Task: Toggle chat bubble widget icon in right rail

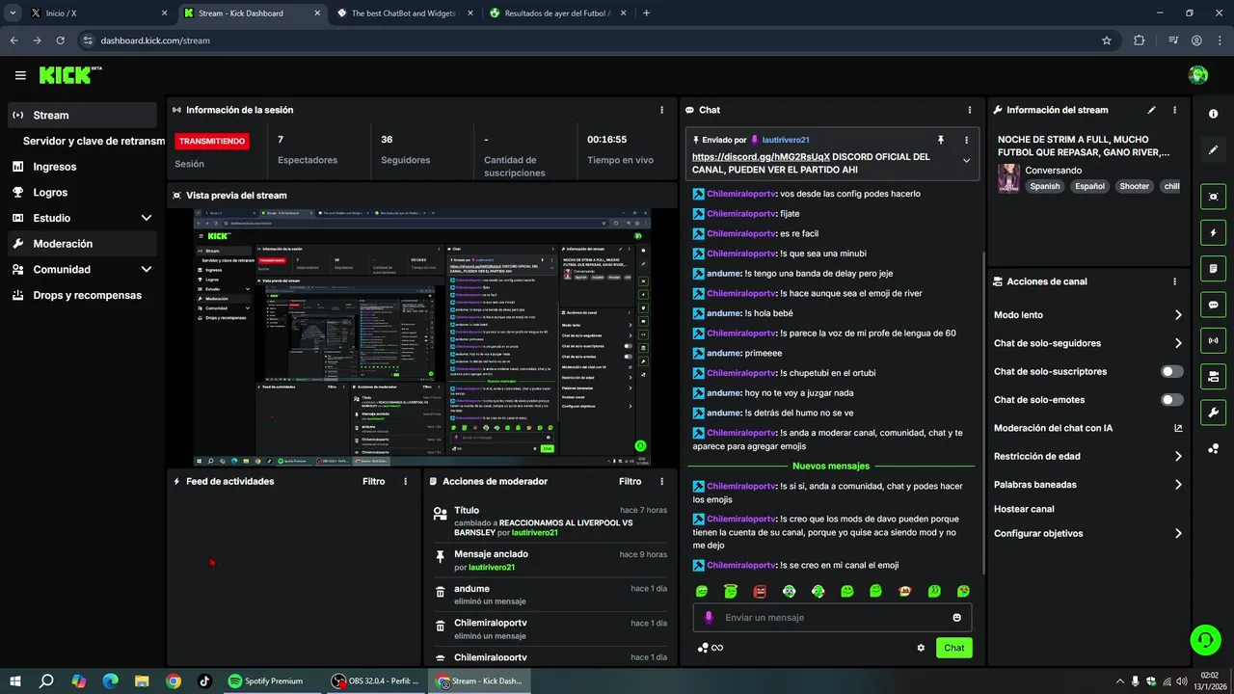Action: [x=1213, y=305]
